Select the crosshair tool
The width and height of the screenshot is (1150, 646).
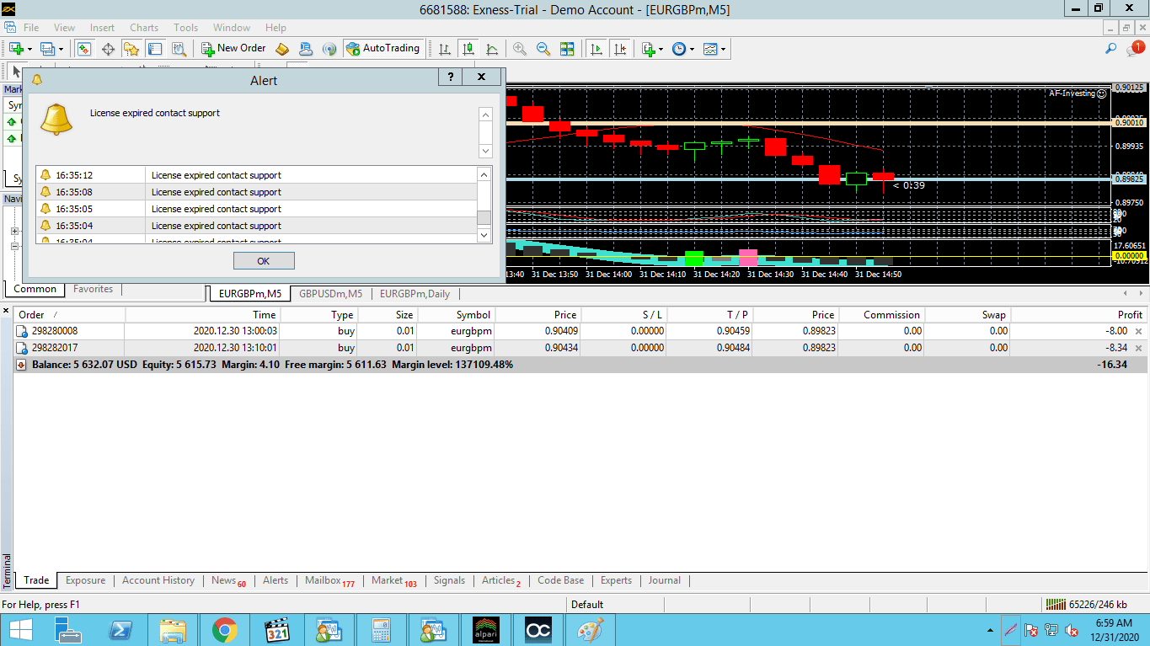108,49
